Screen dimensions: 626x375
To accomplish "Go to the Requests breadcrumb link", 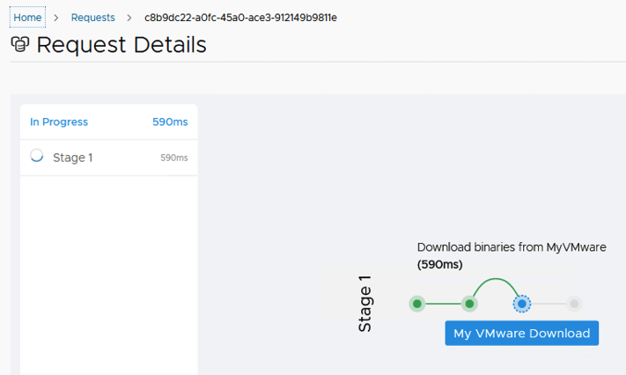I will tap(92, 18).
